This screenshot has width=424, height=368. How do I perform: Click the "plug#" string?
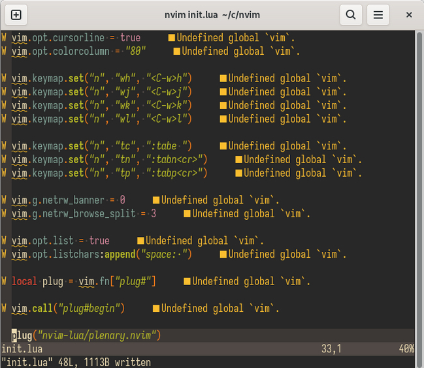(133, 281)
